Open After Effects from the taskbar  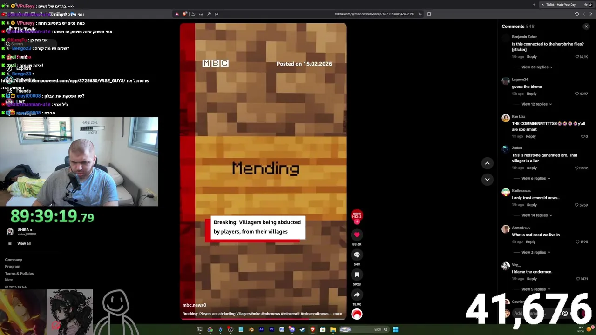tap(261, 329)
